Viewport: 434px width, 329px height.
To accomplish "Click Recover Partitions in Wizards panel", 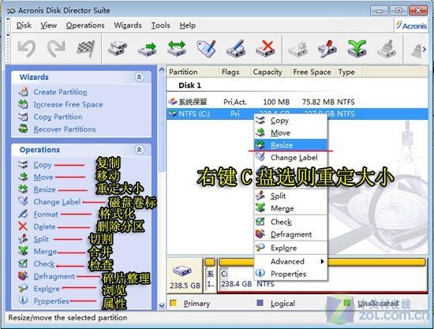I will click(x=65, y=129).
